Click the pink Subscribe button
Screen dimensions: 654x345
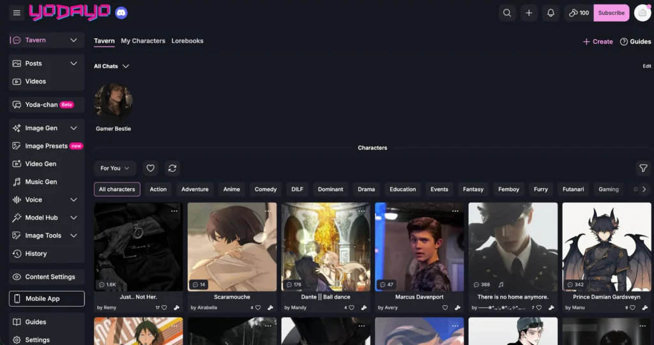click(611, 13)
